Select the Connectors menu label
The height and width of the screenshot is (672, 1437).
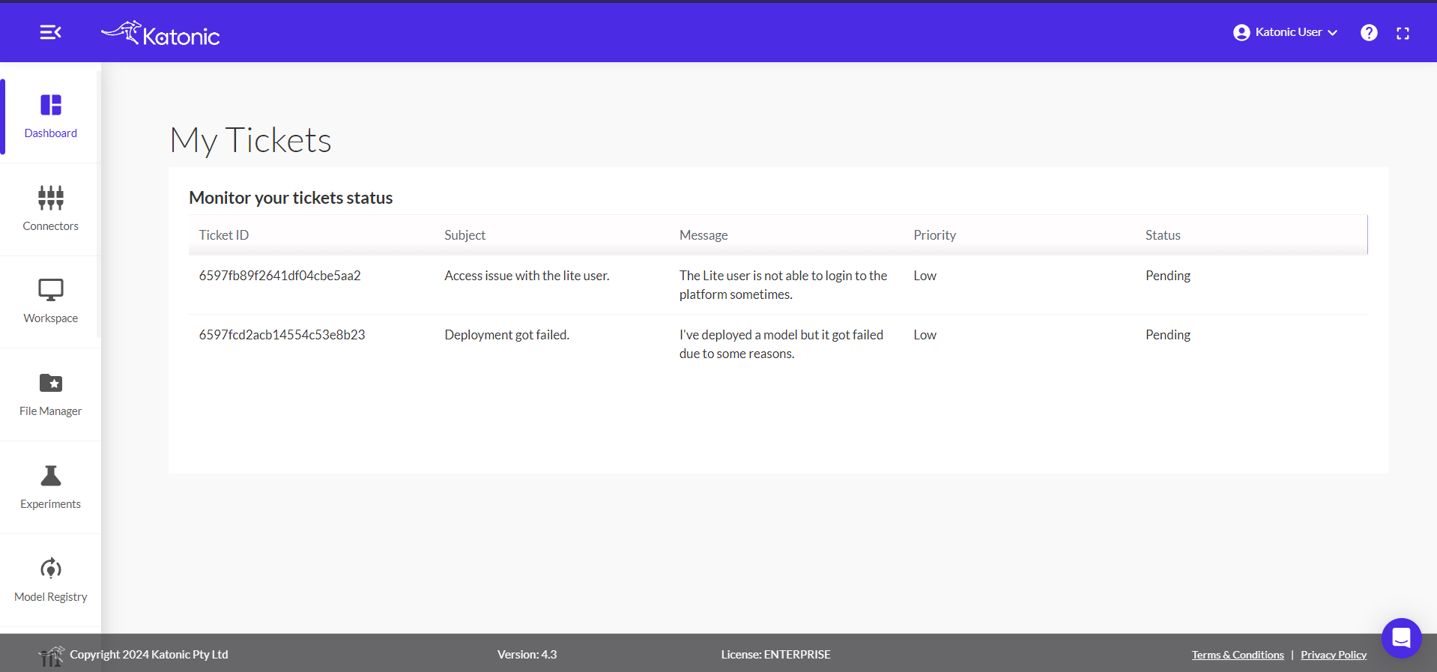pos(51,226)
